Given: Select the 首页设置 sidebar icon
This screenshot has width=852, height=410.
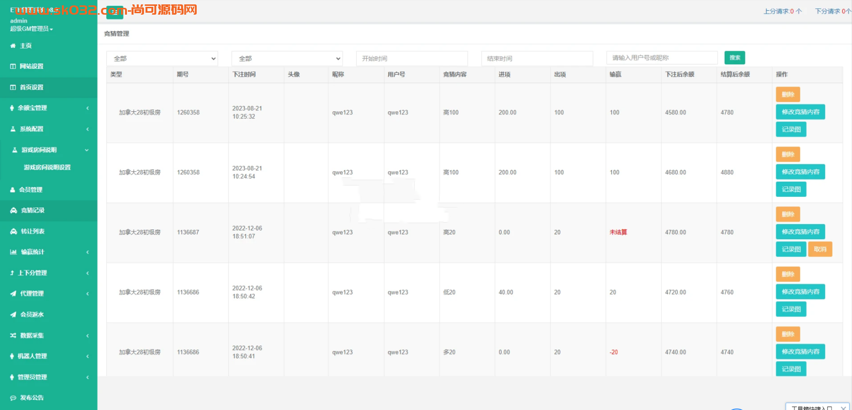Looking at the screenshot, I should click(13, 87).
